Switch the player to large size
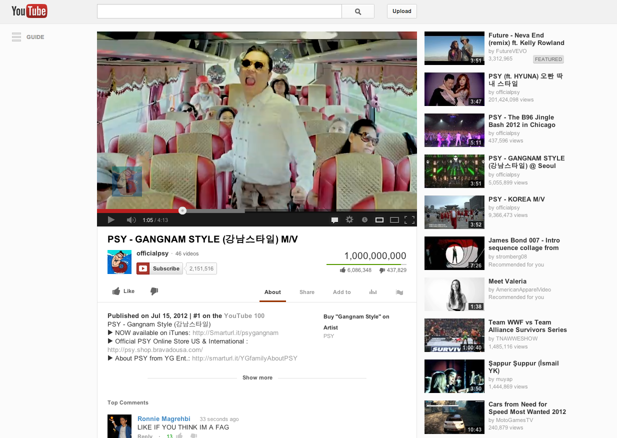This screenshot has height=438, width=617. [394, 220]
